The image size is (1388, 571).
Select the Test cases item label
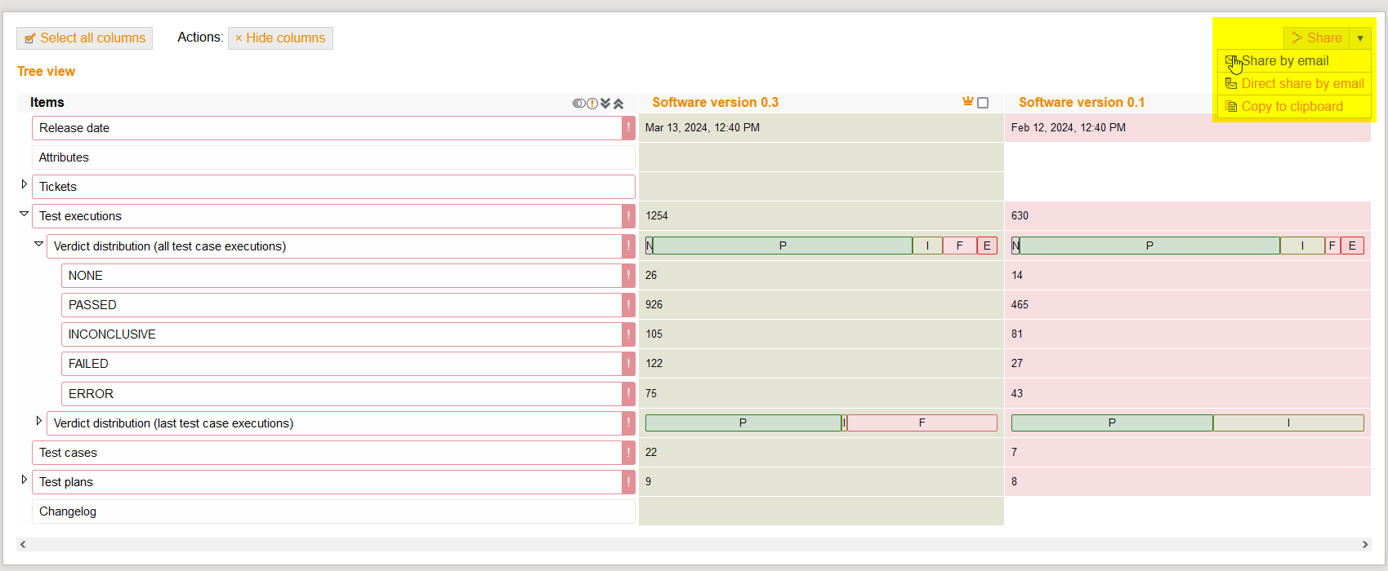68,453
